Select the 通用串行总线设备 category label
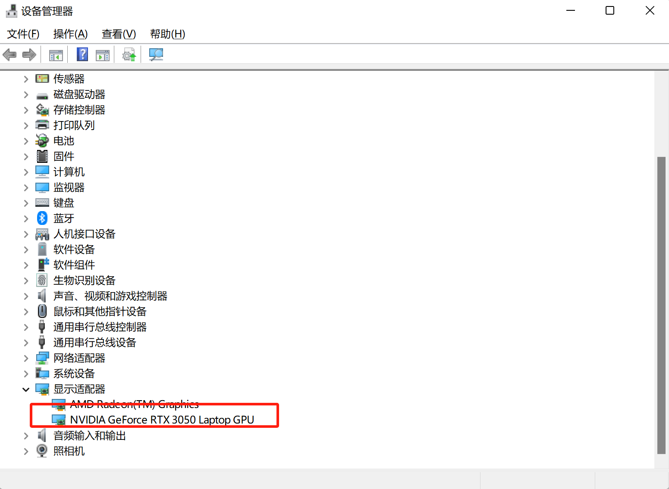Image resolution: width=669 pixels, height=489 pixels. [95, 343]
